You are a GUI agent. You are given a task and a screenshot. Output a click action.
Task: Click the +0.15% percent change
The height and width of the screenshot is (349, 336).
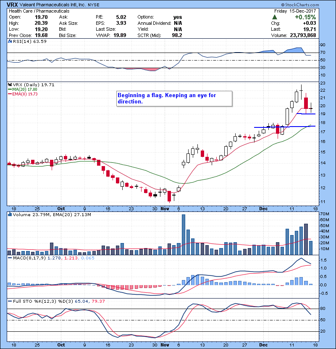(305, 17)
